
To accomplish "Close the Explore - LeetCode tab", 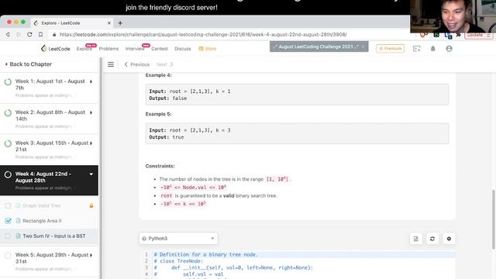I will pyautogui.click(x=108, y=23).
